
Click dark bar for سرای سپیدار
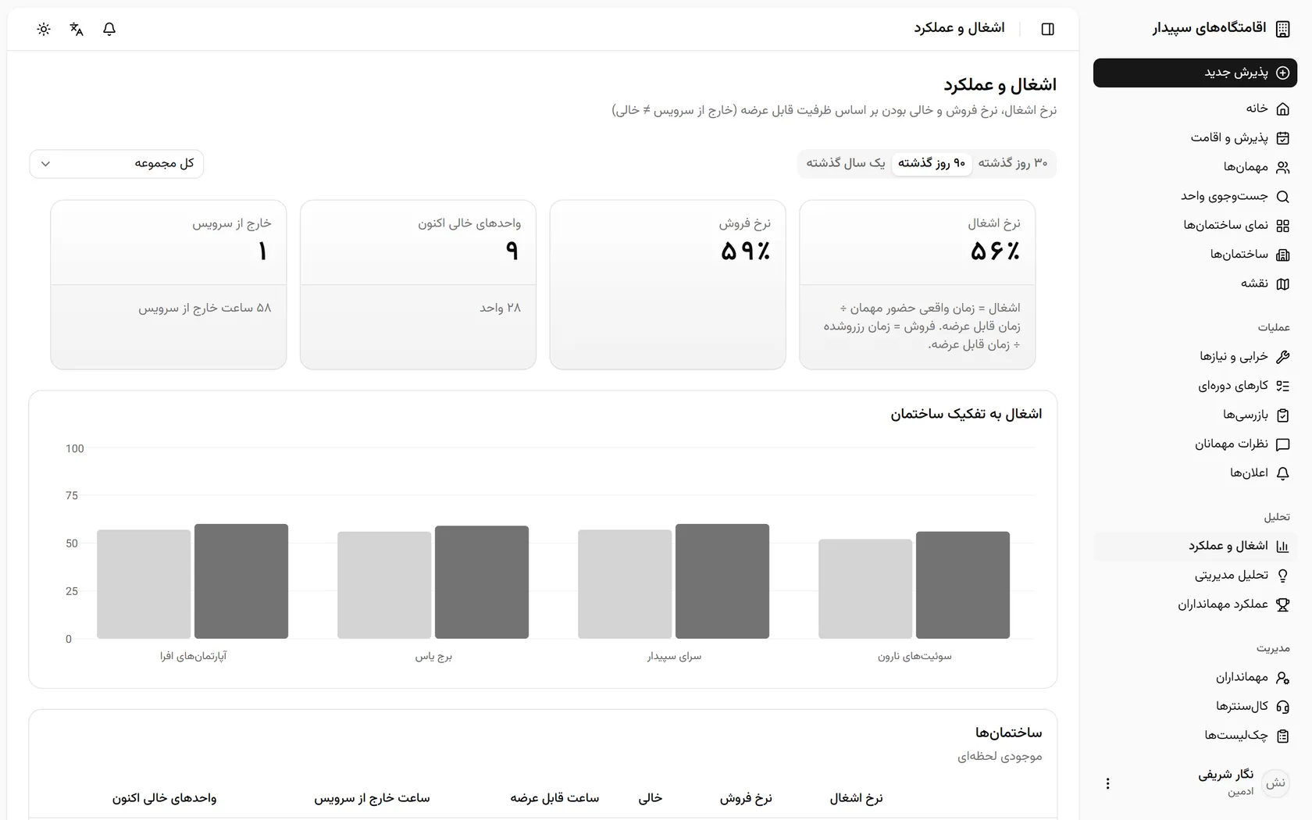(x=722, y=581)
